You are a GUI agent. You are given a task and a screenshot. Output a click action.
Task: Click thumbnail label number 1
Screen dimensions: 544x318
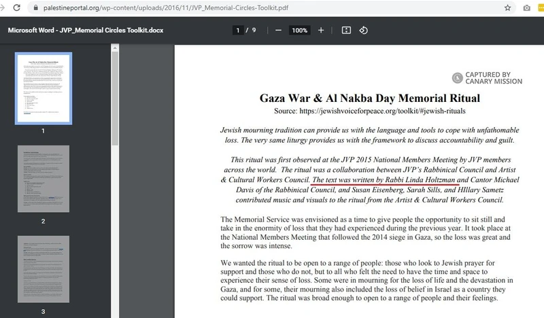coord(43,131)
